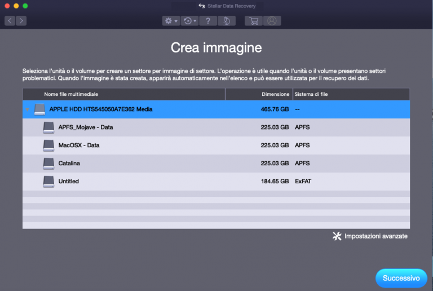Click the microscope monitor drive icon
This screenshot has width=433, height=291.
tap(227, 21)
